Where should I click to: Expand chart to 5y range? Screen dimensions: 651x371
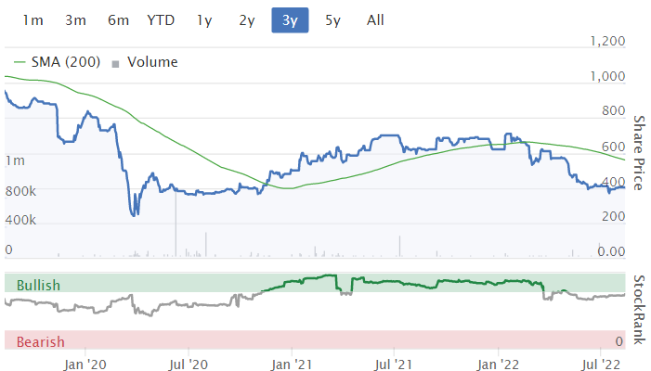point(332,19)
